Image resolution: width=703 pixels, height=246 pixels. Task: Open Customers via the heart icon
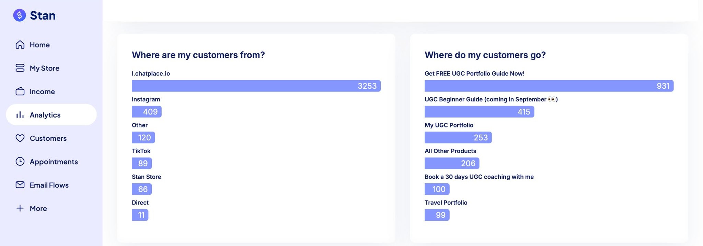20,138
